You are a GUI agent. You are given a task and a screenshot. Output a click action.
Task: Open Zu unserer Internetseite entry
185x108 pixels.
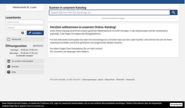point(25,61)
